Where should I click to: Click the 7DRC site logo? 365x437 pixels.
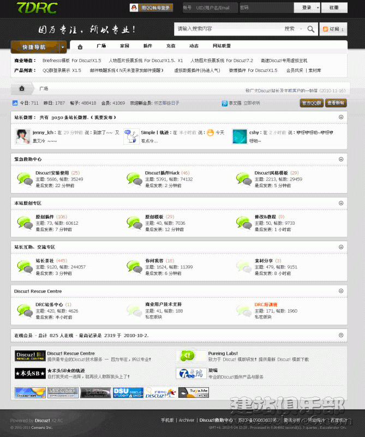pyautogui.click(x=37, y=8)
